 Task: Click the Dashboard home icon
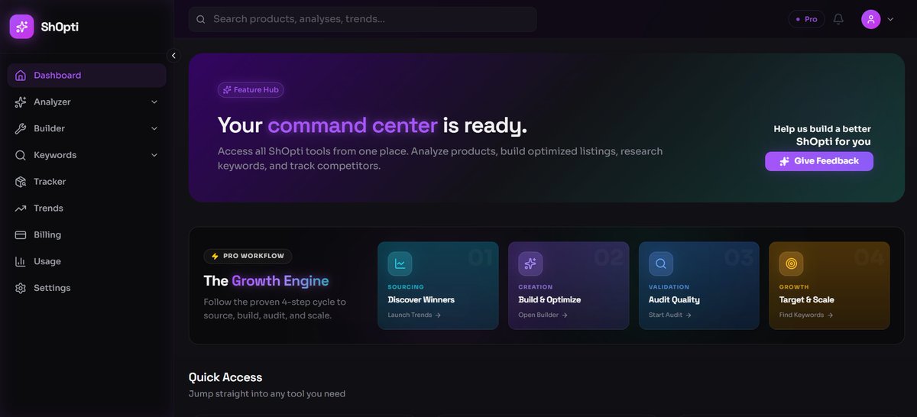pos(20,76)
